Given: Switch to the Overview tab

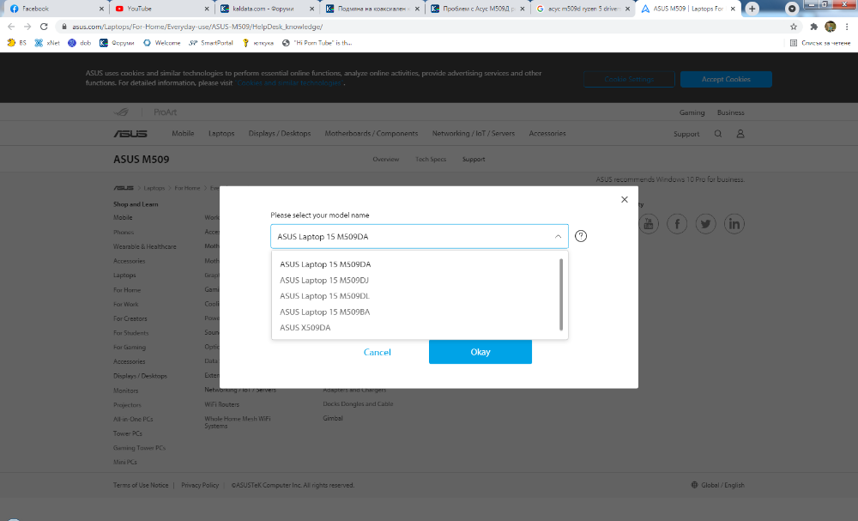Looking at the screenshot, I should [386, 160].
